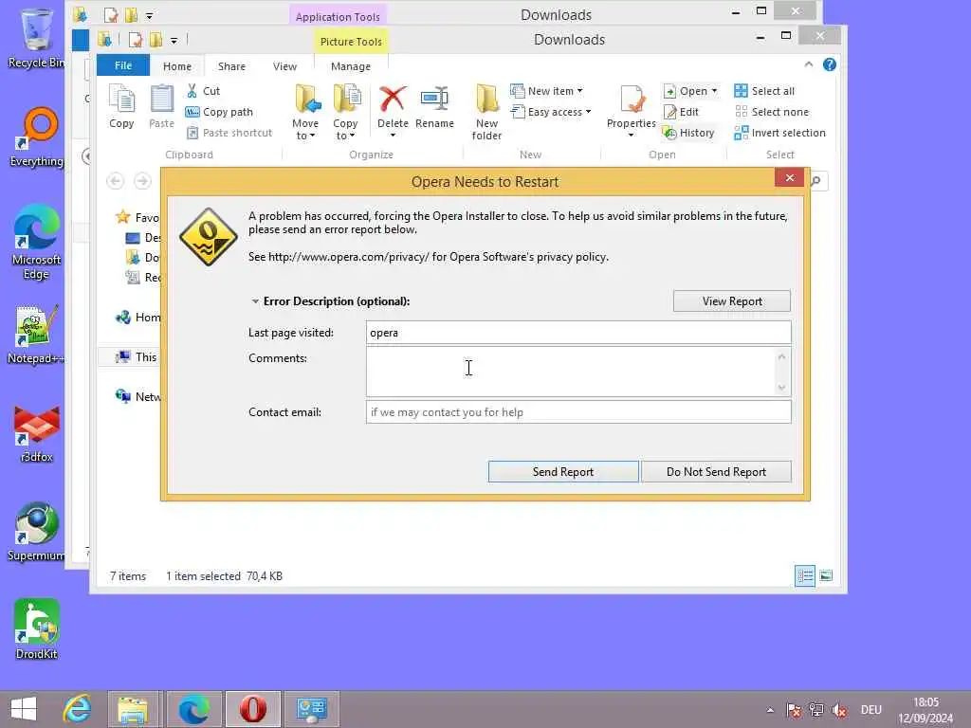The image size is (971, 728).
Task: Click the taskbar clock showing 18:05
Action: pyautogui.click(x=925, y=710)
